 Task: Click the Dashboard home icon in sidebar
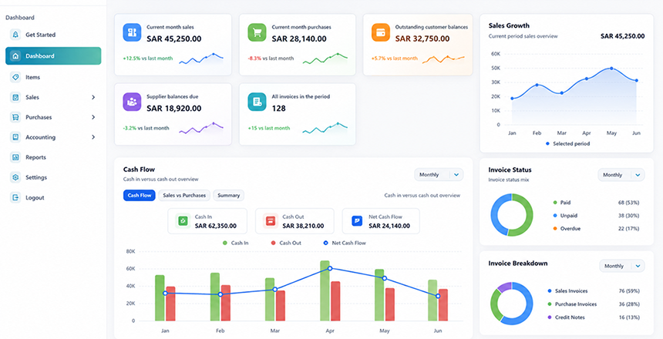coord(15,55)
